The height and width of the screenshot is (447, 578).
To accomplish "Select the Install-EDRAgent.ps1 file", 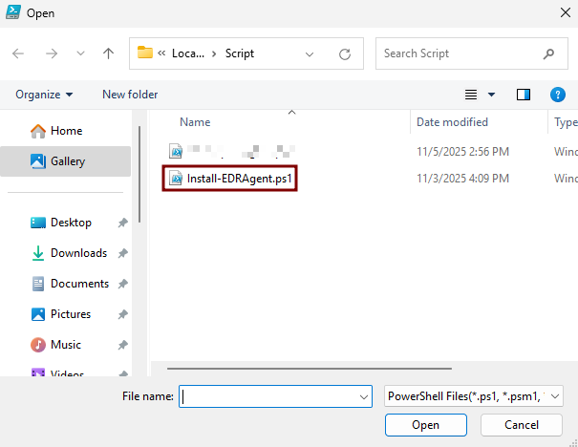I will click(238, 178).
